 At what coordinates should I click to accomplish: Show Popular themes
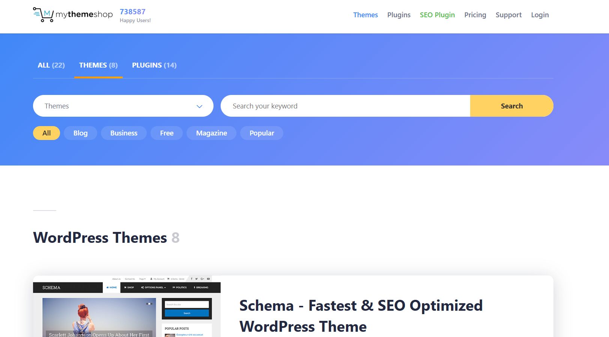[x=262, y=133]
